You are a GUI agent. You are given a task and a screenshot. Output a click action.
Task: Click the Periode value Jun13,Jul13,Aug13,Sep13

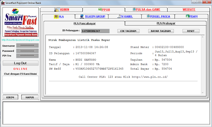point(176,53)
